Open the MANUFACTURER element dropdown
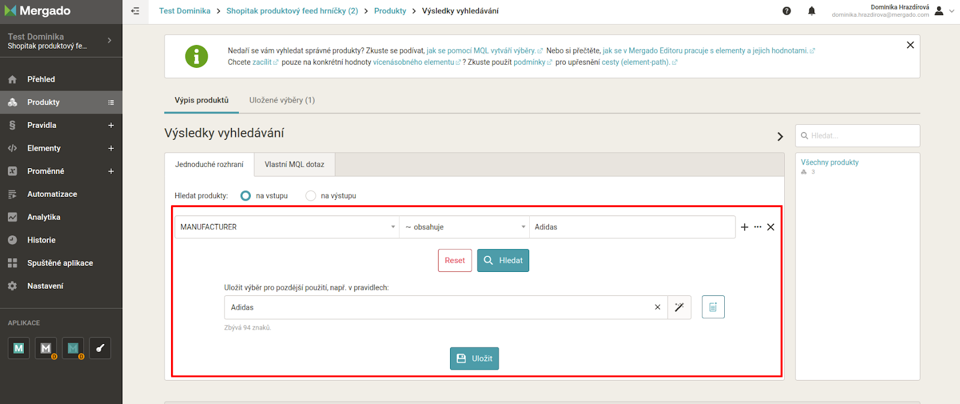Screen dimensions: 960x404 (287, 227)
